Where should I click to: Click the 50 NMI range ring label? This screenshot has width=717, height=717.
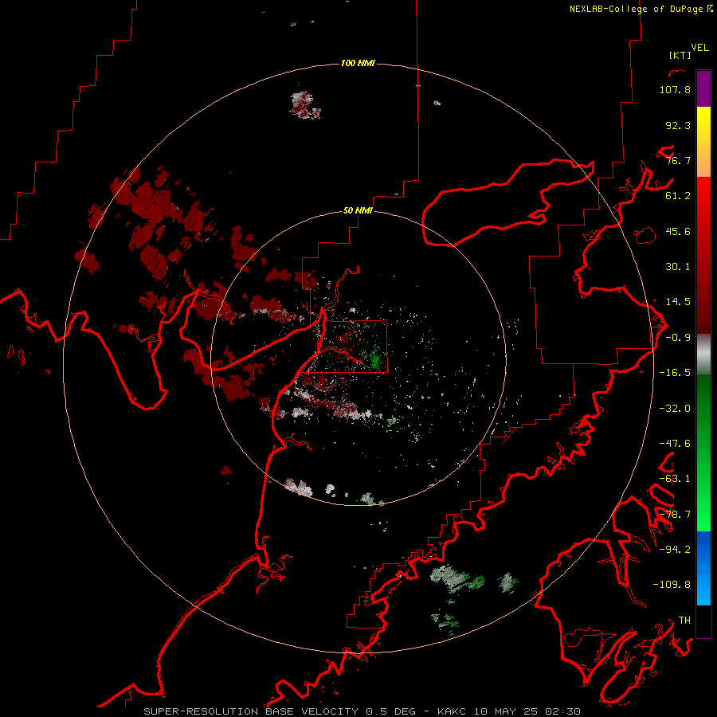tap(358, 211)
